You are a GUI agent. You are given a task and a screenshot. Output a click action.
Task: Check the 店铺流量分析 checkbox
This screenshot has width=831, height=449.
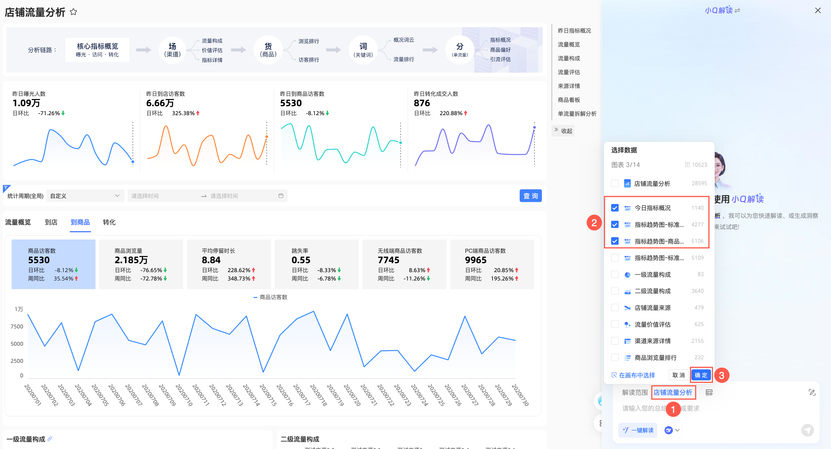[615, 184]
